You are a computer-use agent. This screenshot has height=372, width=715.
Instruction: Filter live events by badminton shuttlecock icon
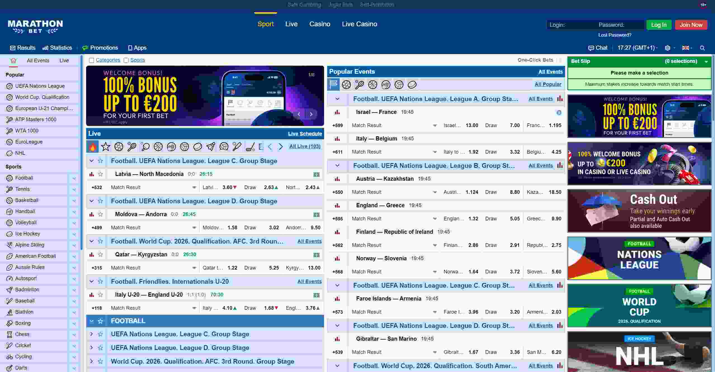(211, 146)
